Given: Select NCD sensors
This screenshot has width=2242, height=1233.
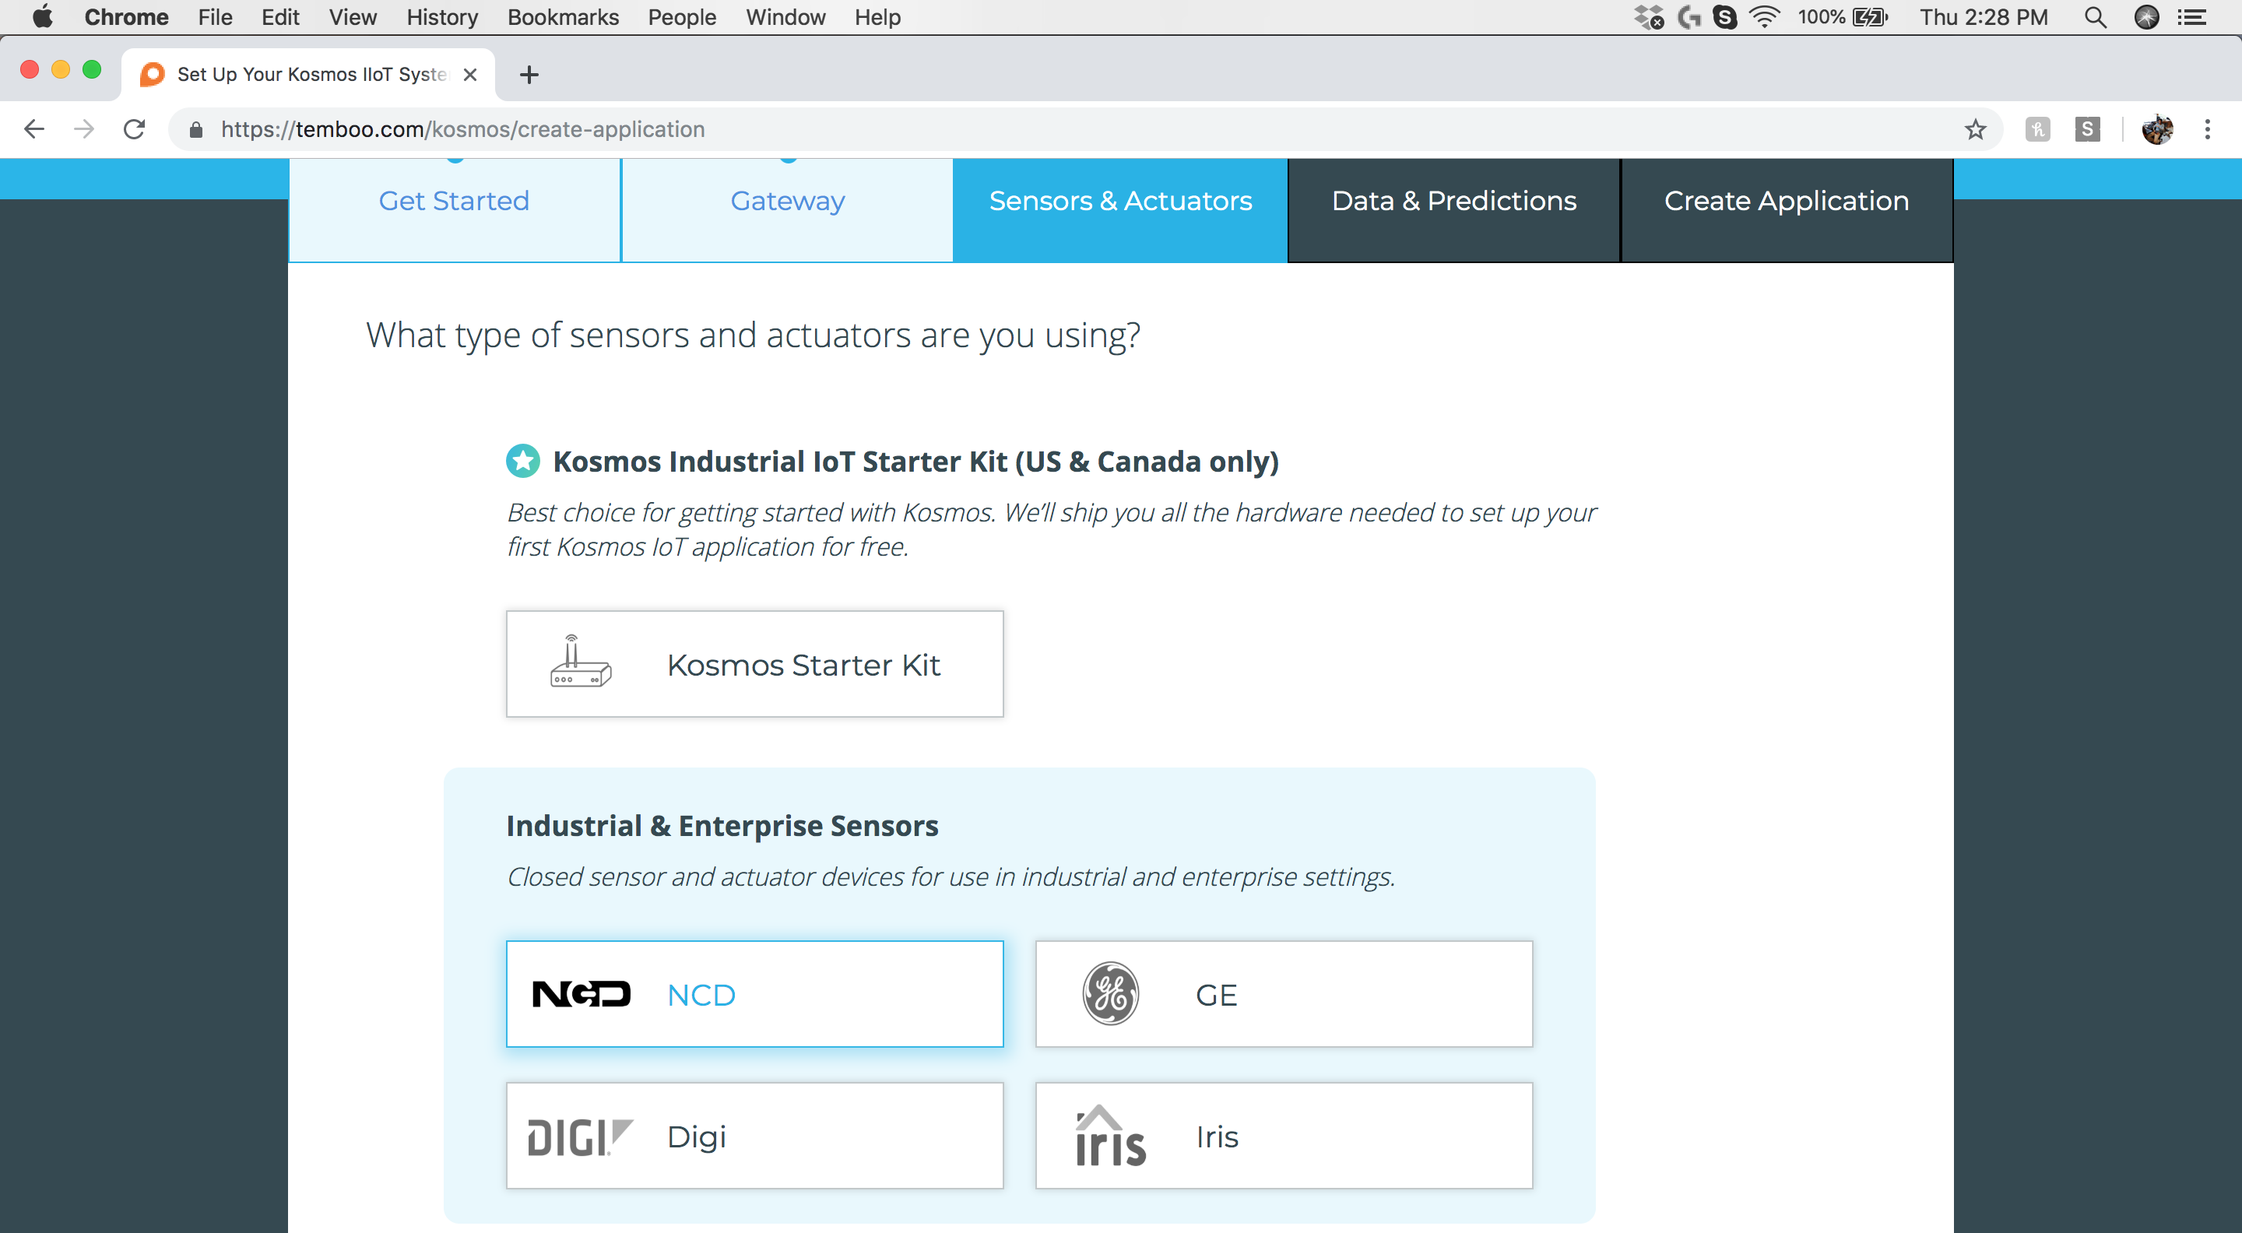Looking at the screenshot, I should (754, 994).
